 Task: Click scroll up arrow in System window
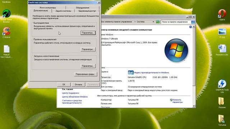coord(194,27)
